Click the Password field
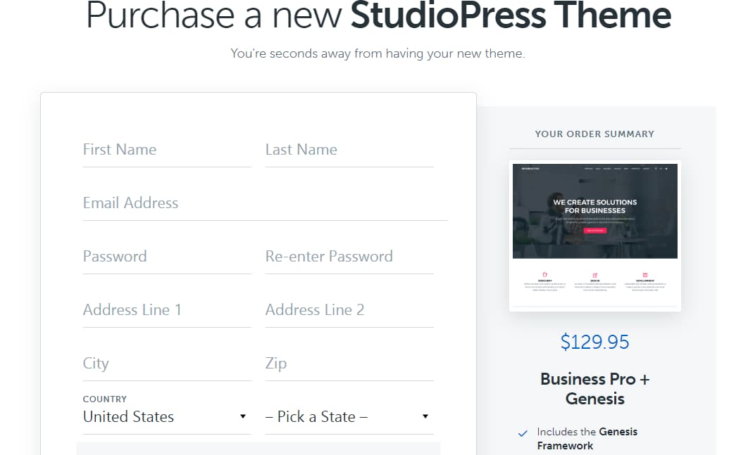748x455 pixels. pyautogui.click(x=167, y=256)
